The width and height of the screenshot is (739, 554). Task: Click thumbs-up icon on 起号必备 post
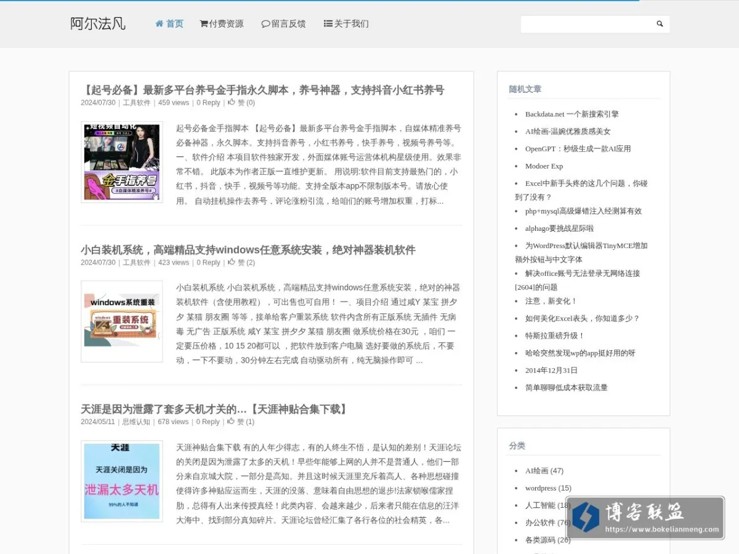232,102
